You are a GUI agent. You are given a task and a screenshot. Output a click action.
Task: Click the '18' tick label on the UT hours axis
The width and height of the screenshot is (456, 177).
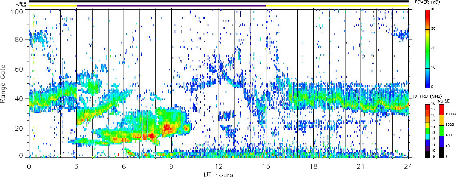click(314, 166)
